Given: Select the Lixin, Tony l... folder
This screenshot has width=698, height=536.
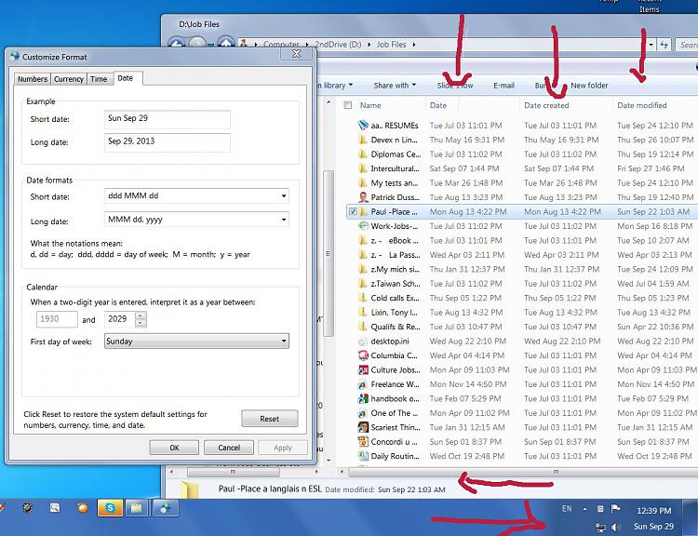Looking at the screenshot, I should click(x=395, y=313).
